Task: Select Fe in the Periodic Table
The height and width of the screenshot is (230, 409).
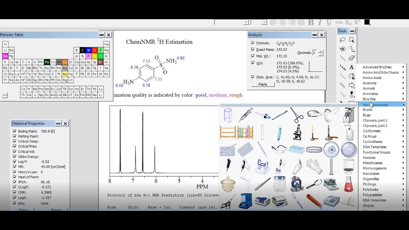Action: (x=47, y=62)
